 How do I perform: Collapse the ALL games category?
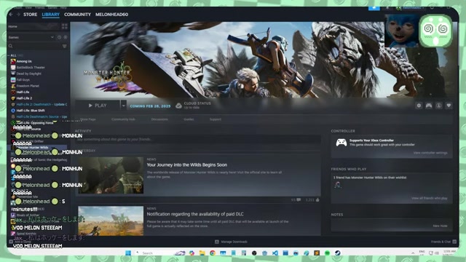tap(9, 55)
